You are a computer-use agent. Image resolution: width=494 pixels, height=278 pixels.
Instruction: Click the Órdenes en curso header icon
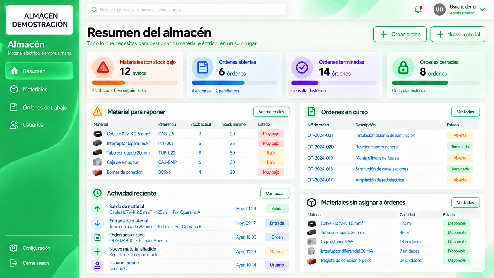point(311,112)
